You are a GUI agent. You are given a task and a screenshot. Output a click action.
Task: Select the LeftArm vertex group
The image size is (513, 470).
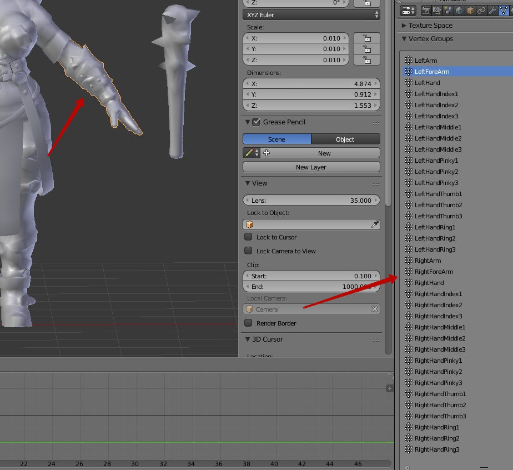click(457, 60)
